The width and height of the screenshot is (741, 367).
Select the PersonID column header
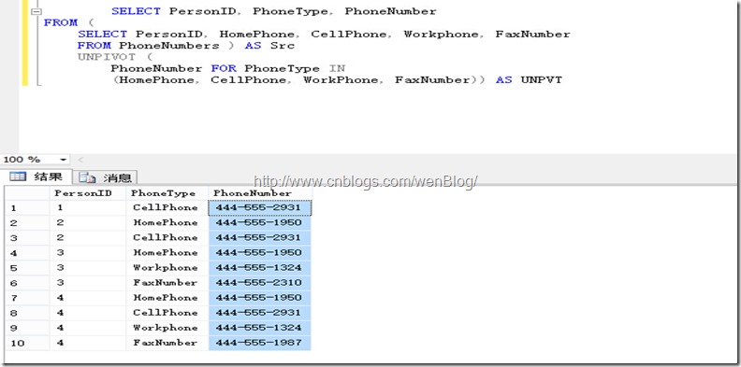(87, 193)
